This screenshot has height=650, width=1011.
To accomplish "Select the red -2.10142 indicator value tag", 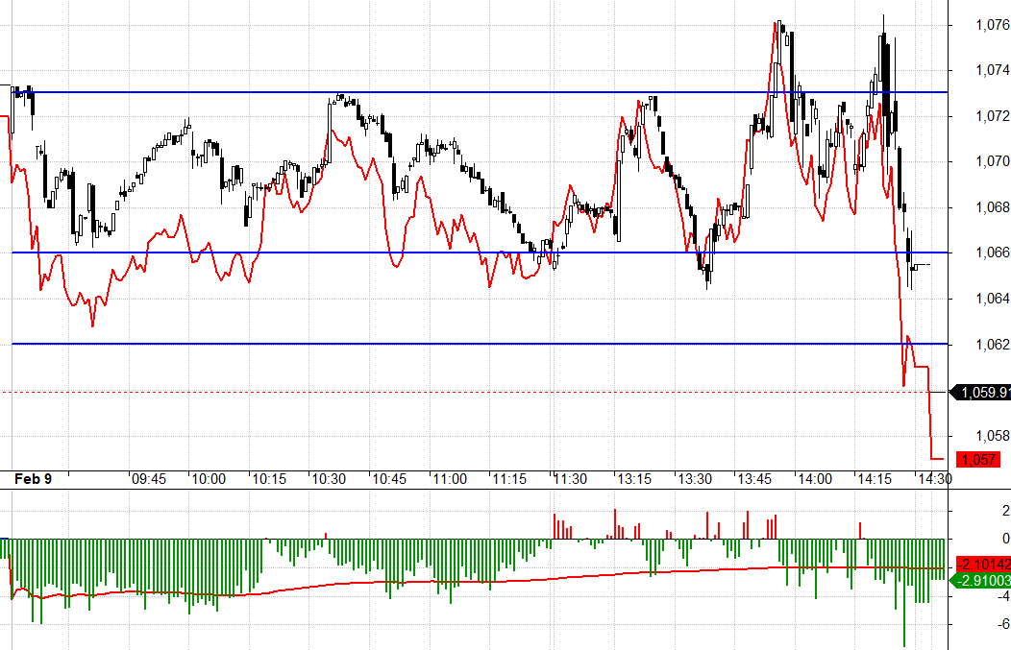I will [x=982, y=566].
